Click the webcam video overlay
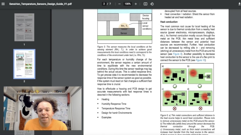 tap(42, 108)
